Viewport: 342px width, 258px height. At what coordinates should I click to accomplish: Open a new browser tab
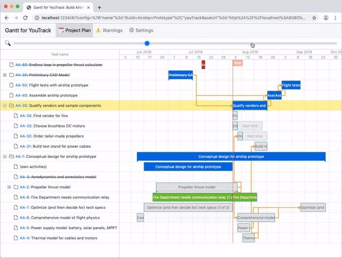pyautogui.click(x=99, y=7)
